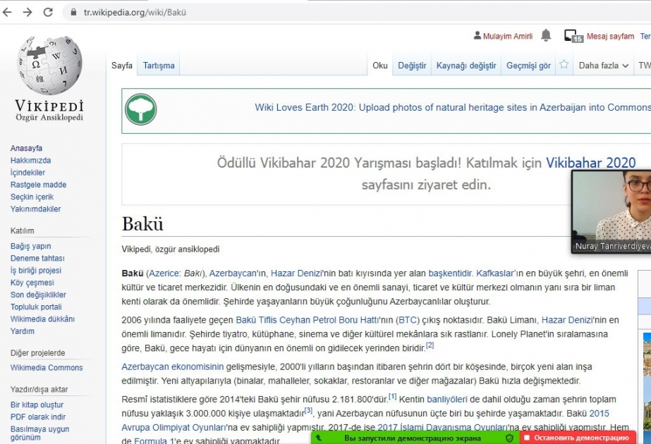Open Wikimedia Commons sidebar link
This screenshot has width=651, height=444.
click(47, 367)
